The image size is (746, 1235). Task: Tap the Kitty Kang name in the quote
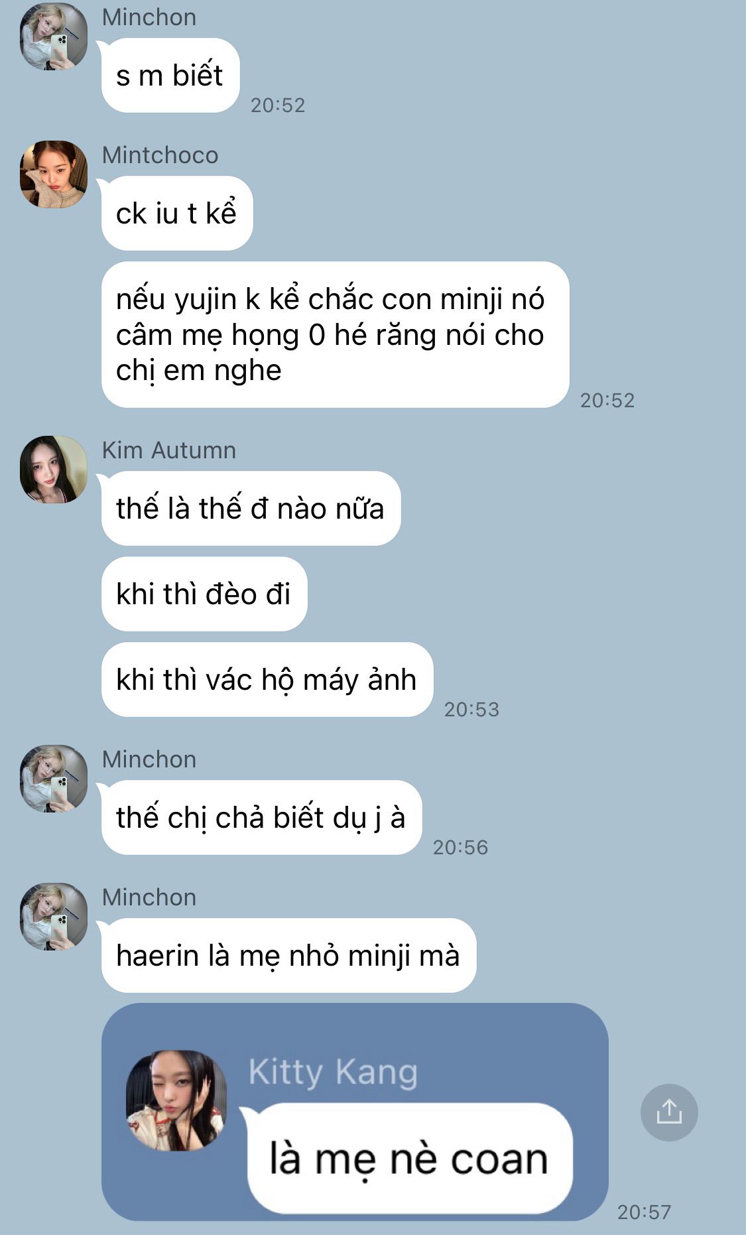pyautogui.click(x=333, y=1071)
